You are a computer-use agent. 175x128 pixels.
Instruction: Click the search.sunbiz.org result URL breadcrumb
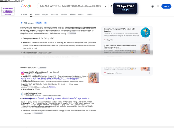43,95
